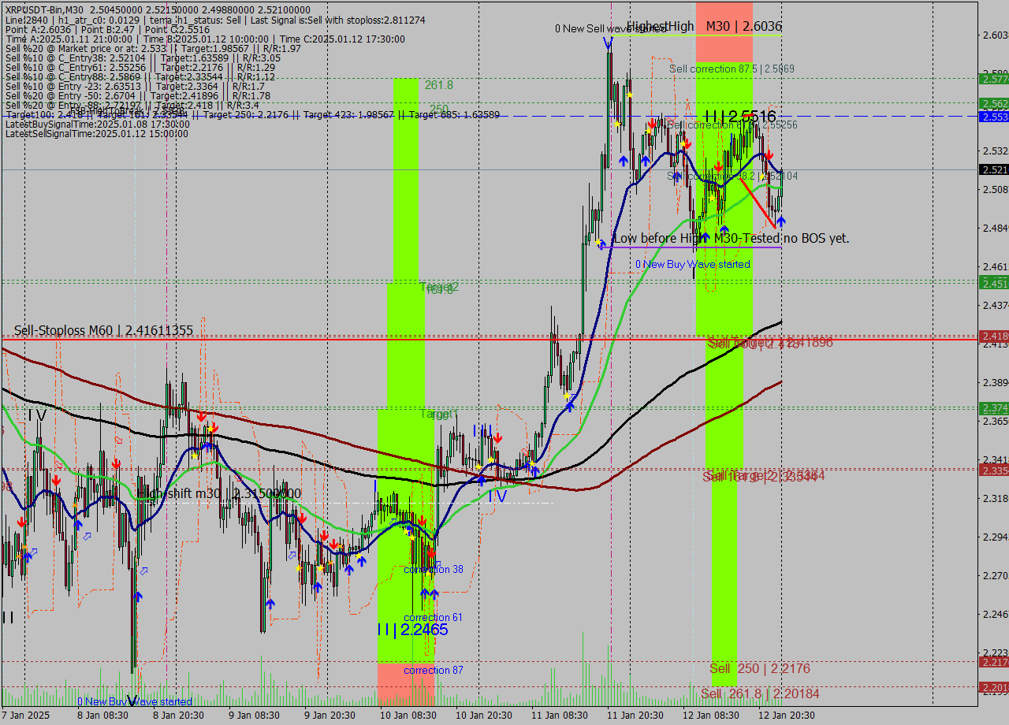Select the 'Sell-Stoploss M60 | 2.41611355' label
Screen dimensions: 1009x725
point(103,330)
